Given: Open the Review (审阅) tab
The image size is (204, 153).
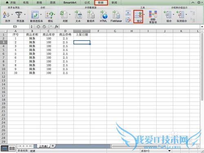Looking at the screenshot, I should [x=114, y=2].
